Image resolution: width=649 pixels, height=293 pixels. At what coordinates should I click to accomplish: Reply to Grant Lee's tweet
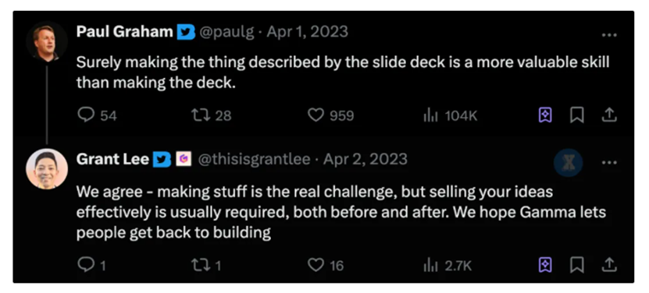click(91, 265)
